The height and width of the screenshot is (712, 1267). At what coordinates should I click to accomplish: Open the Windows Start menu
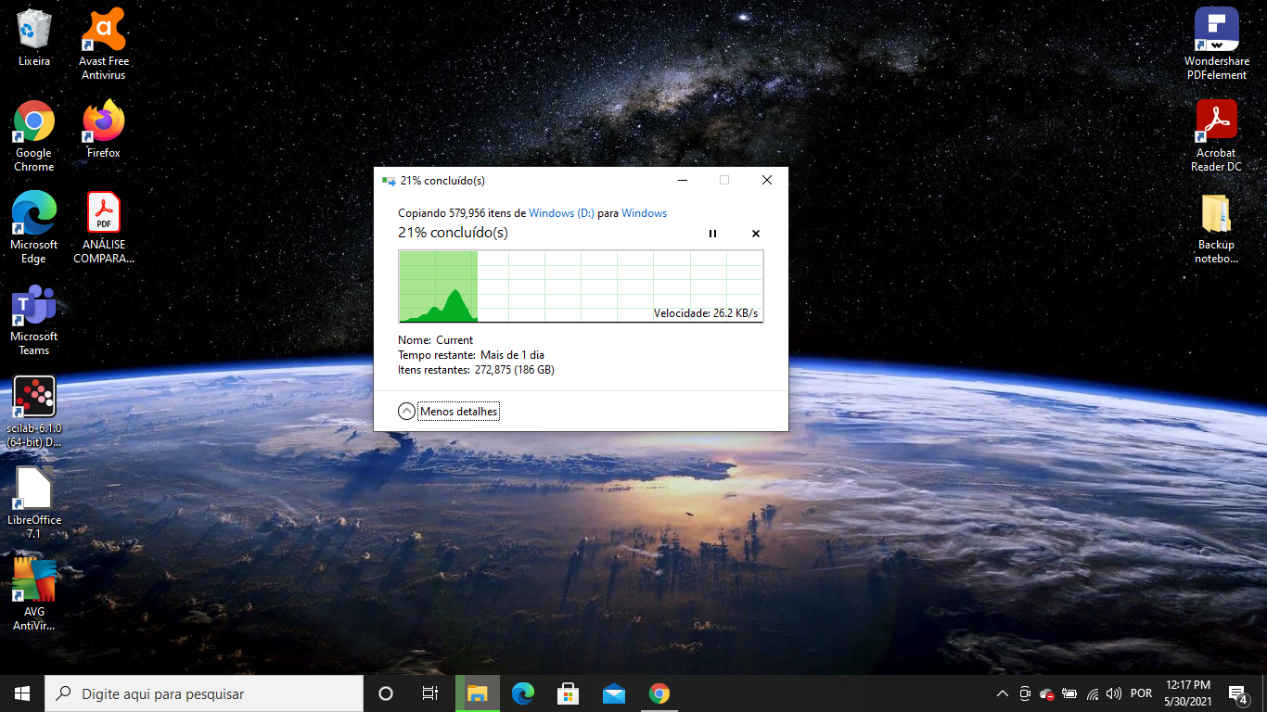point(22,693)
